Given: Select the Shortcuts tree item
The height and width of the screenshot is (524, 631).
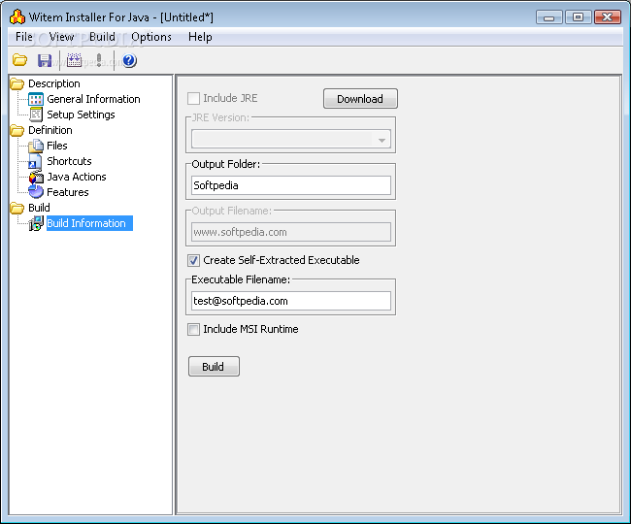Looking at the screenshot, I should pos(69,161).
